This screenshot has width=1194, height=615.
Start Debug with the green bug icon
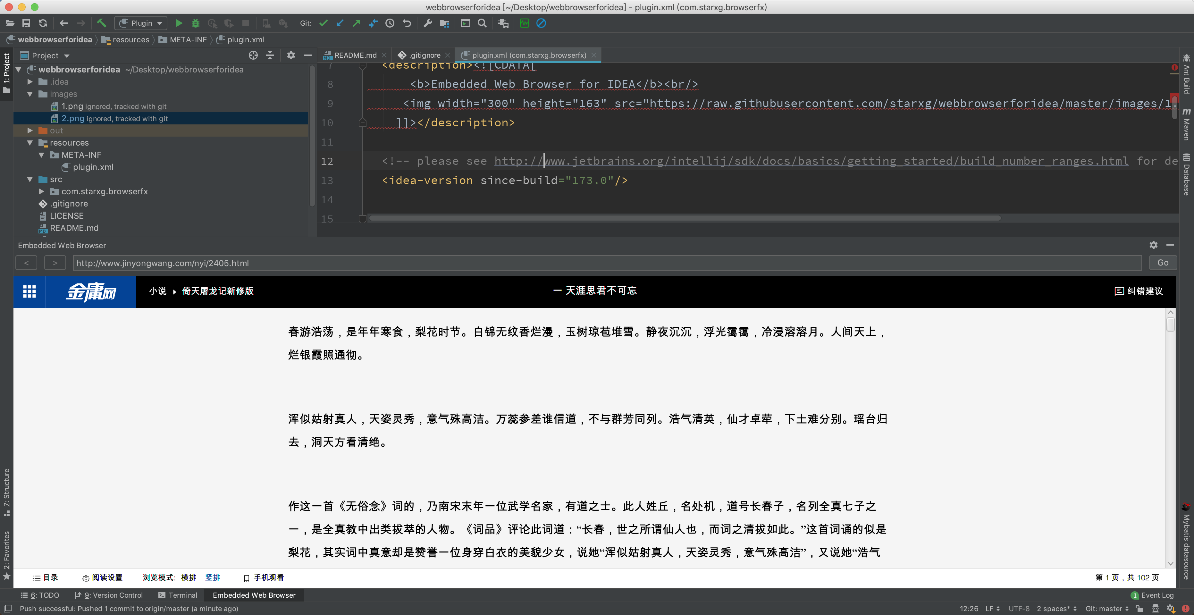[x=196, y=23]
